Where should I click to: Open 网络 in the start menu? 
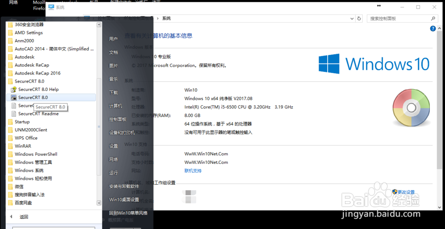[x=113, y=159]
